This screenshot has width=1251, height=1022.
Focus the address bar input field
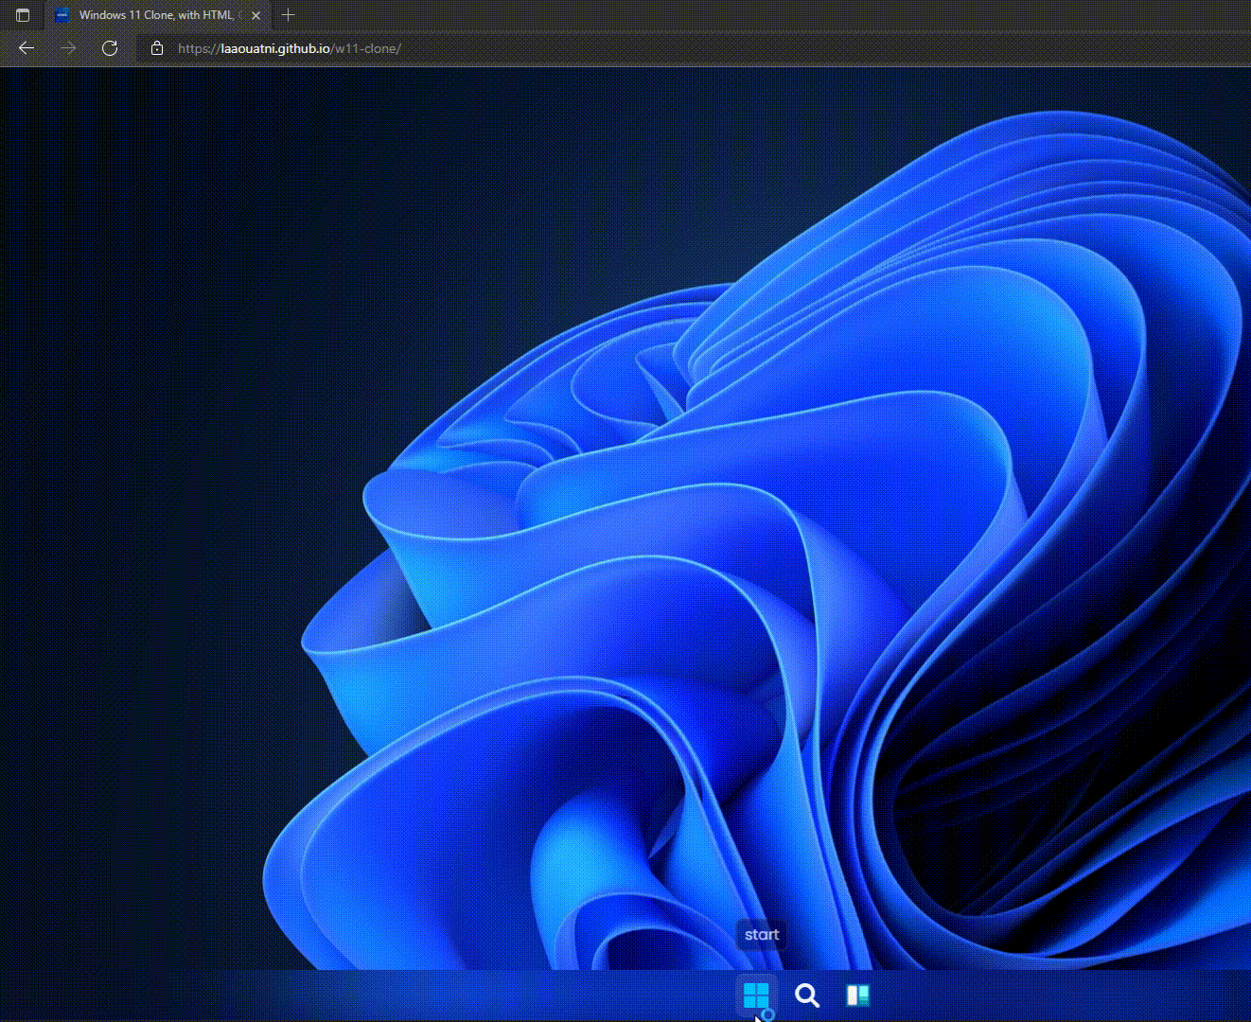[x=757, y=48]
